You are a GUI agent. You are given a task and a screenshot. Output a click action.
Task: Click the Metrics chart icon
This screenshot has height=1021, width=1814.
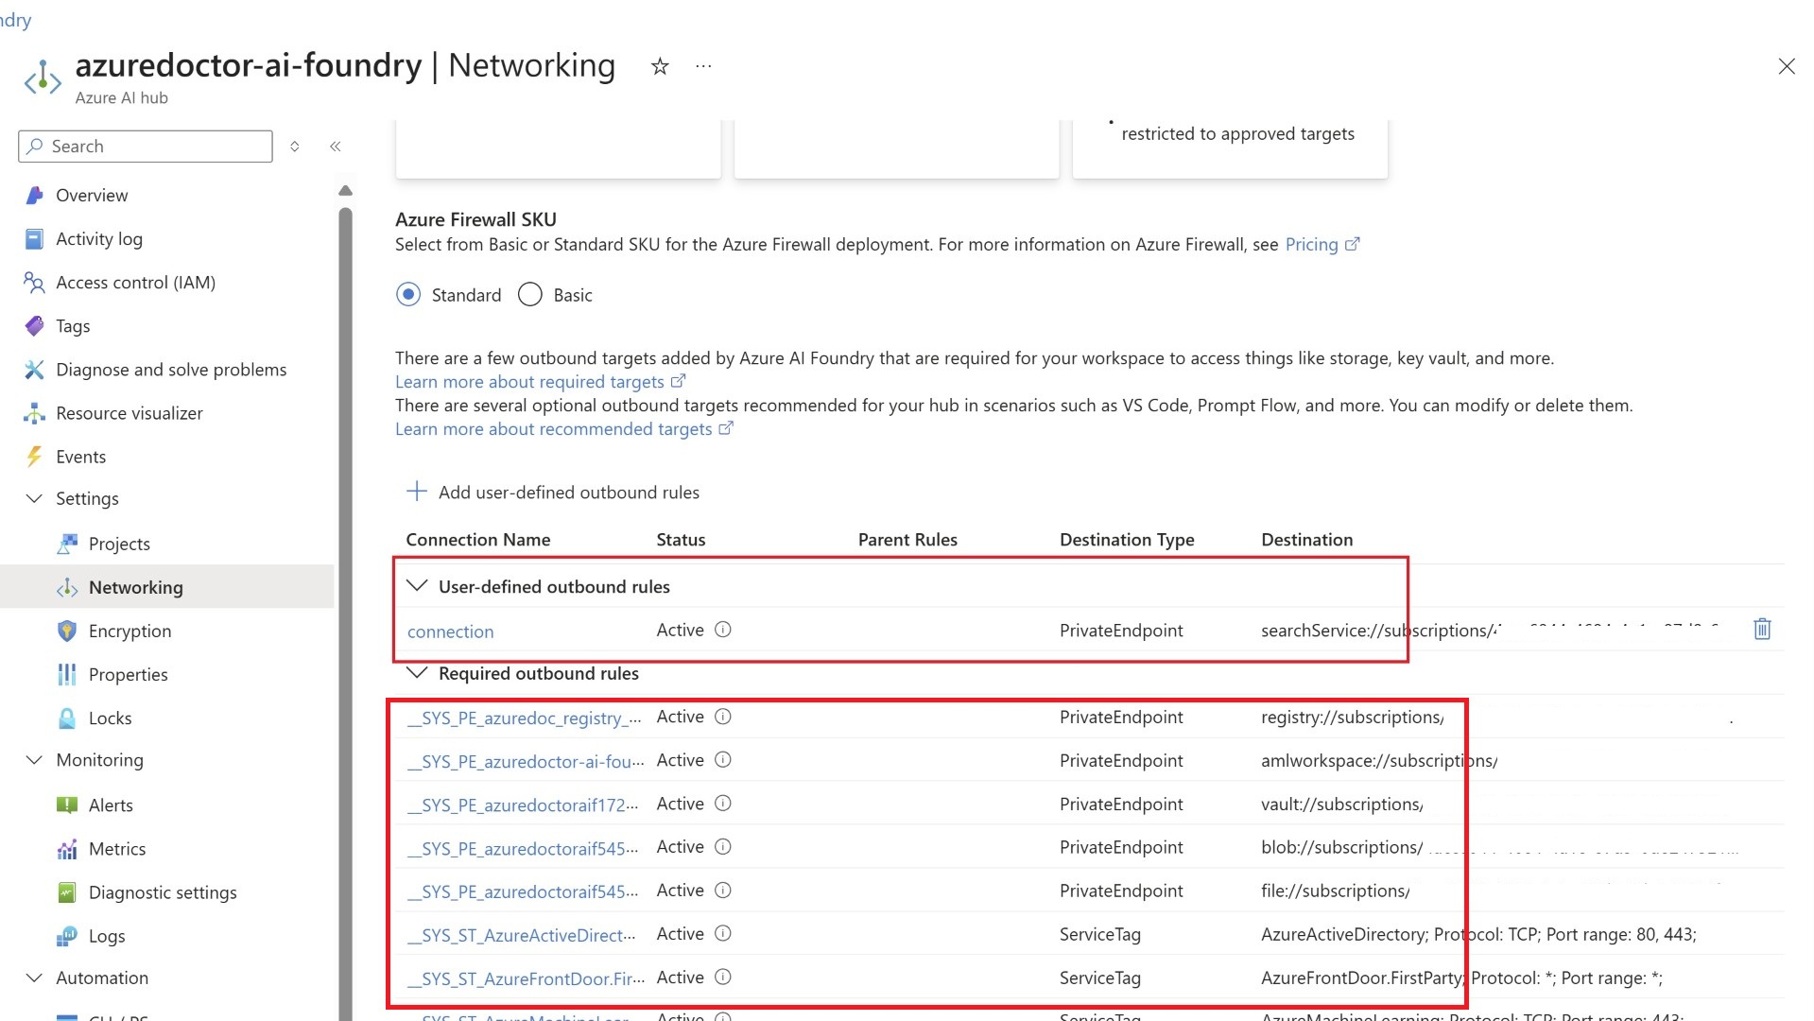[x=67, y=849]
